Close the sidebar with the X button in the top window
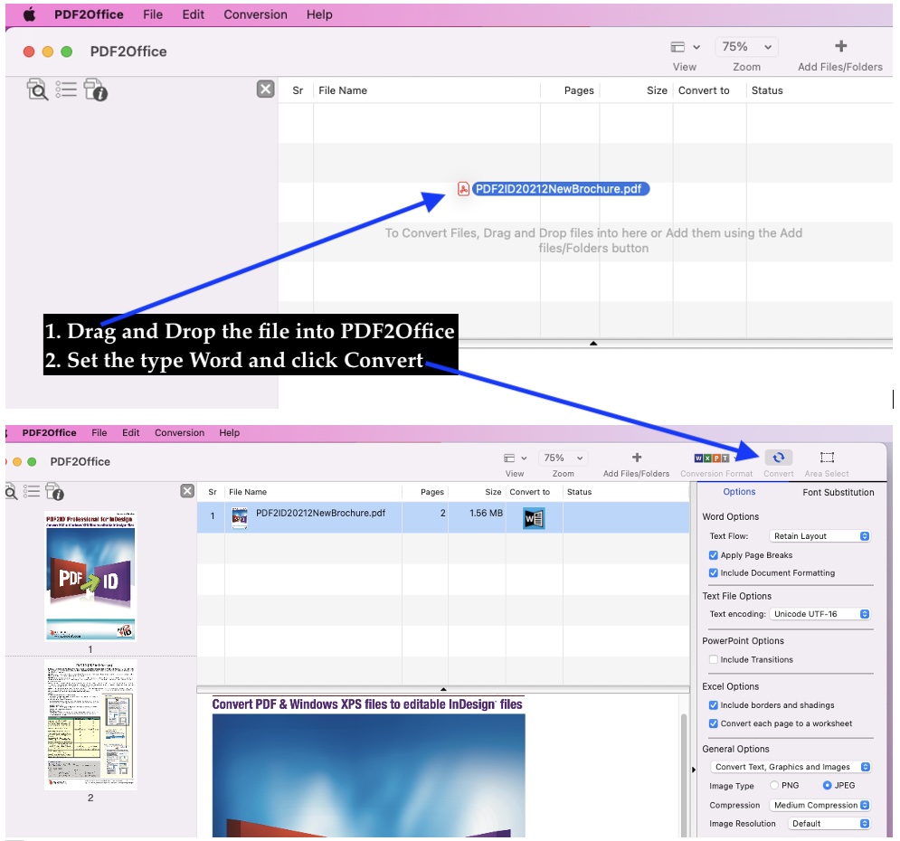The image size is (900, 841). (x=265, y=89)
